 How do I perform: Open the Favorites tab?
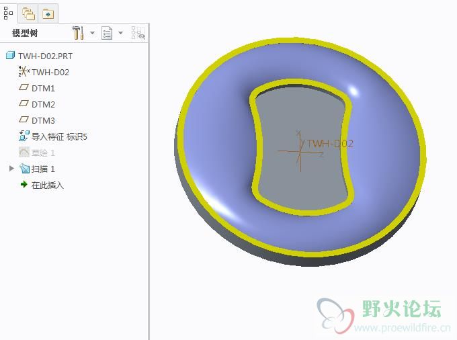[x=48, y=13]
